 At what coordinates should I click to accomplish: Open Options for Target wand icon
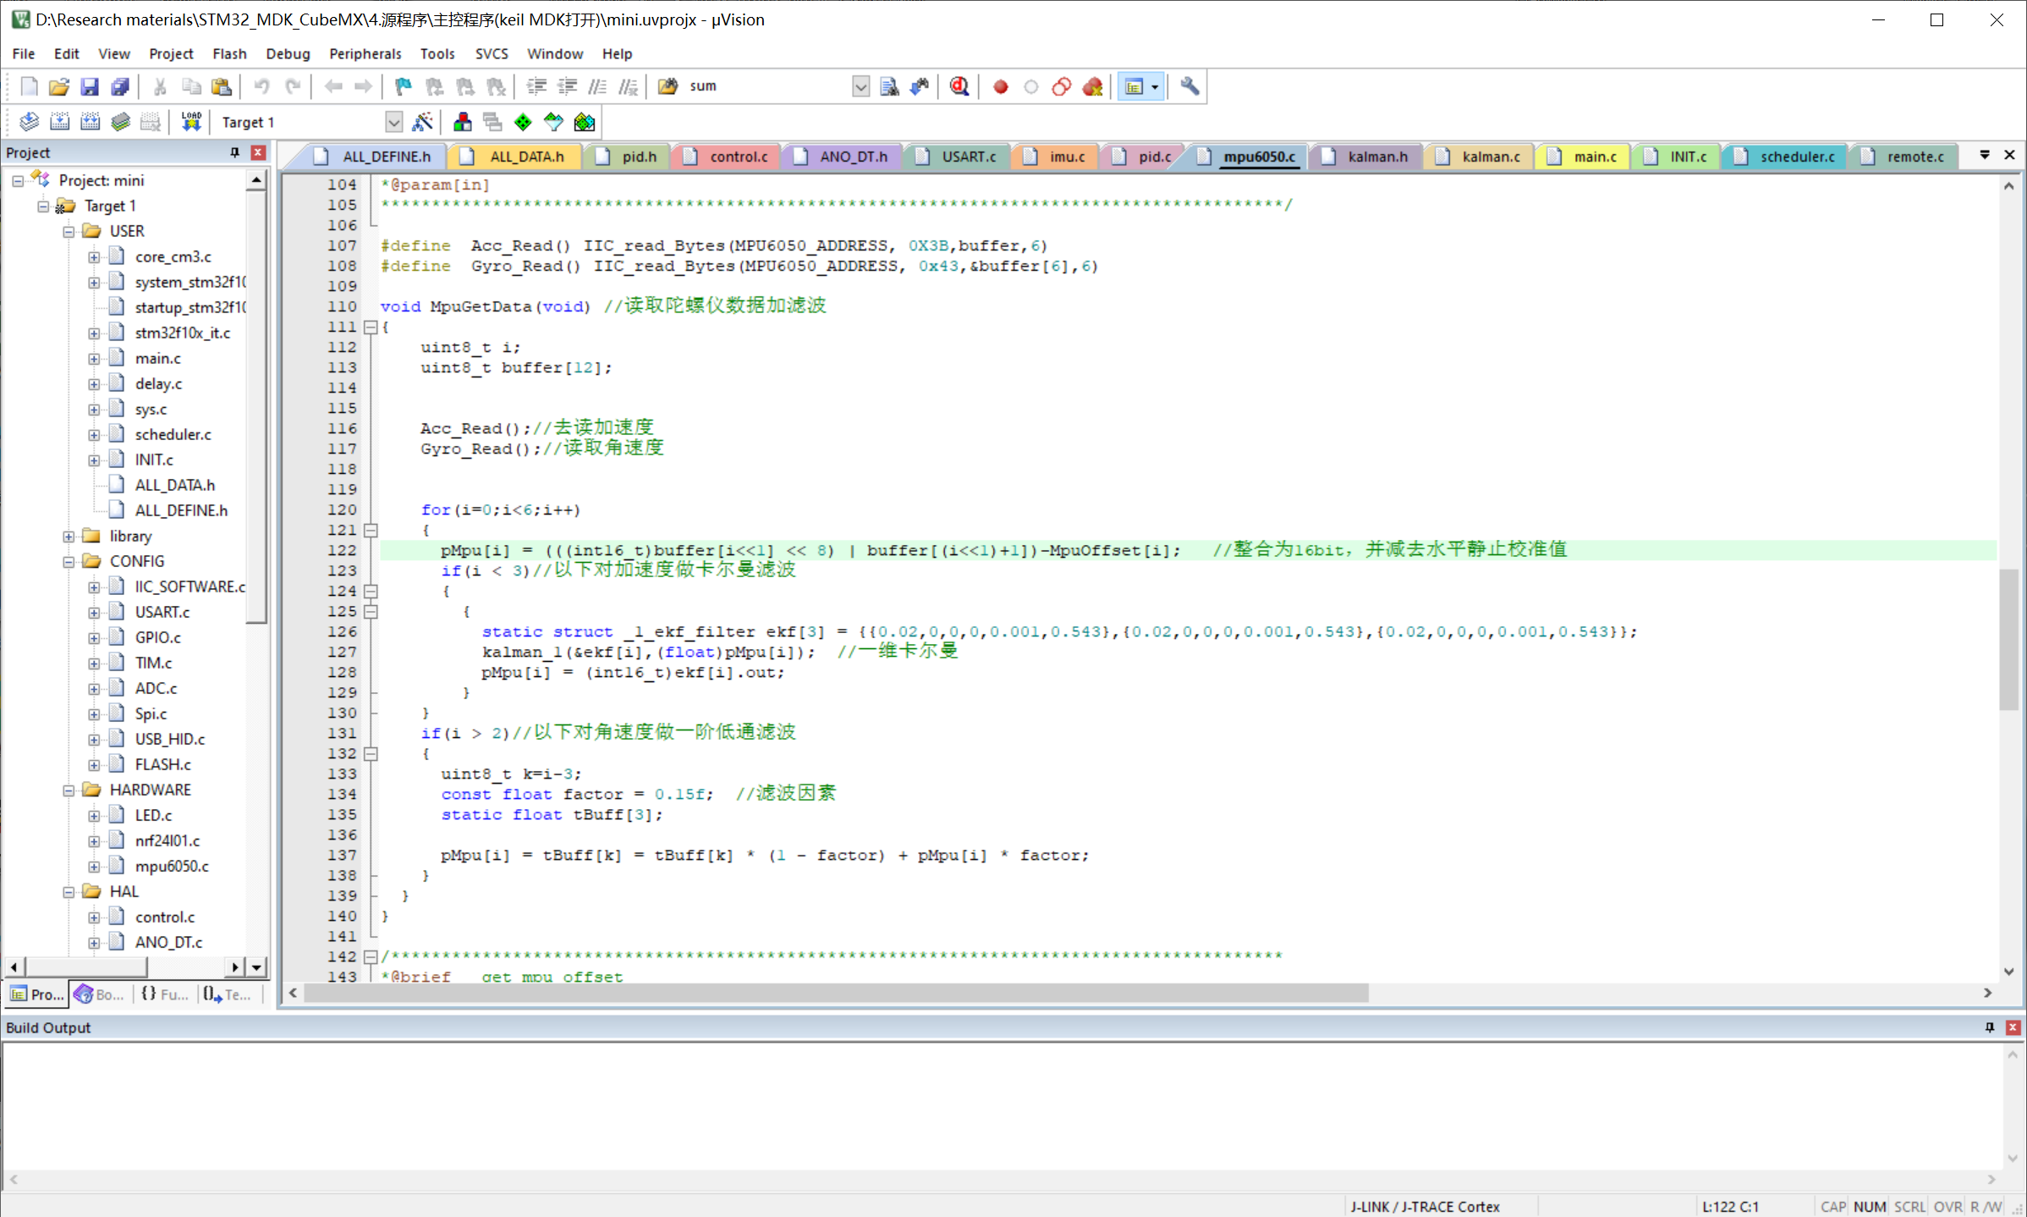point(422,122)
